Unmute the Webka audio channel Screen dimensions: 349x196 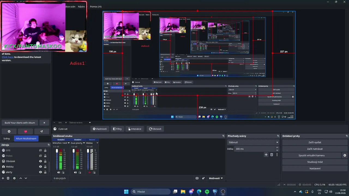click(90, 172)
